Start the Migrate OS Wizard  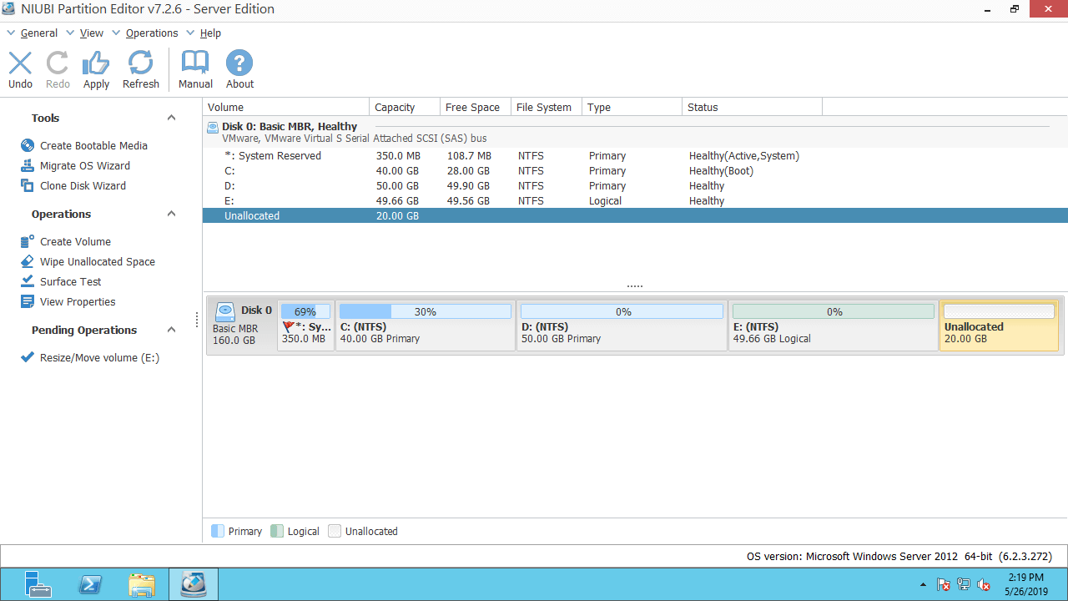[x=84, y=165]
